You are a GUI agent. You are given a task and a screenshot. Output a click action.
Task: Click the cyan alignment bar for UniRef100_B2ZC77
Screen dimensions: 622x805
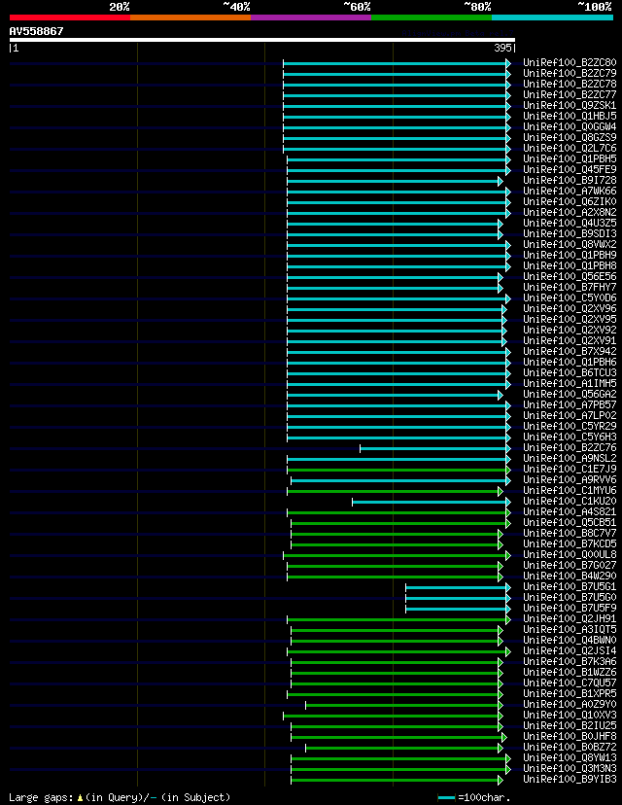pyautogui.click(x=395, y=95)
